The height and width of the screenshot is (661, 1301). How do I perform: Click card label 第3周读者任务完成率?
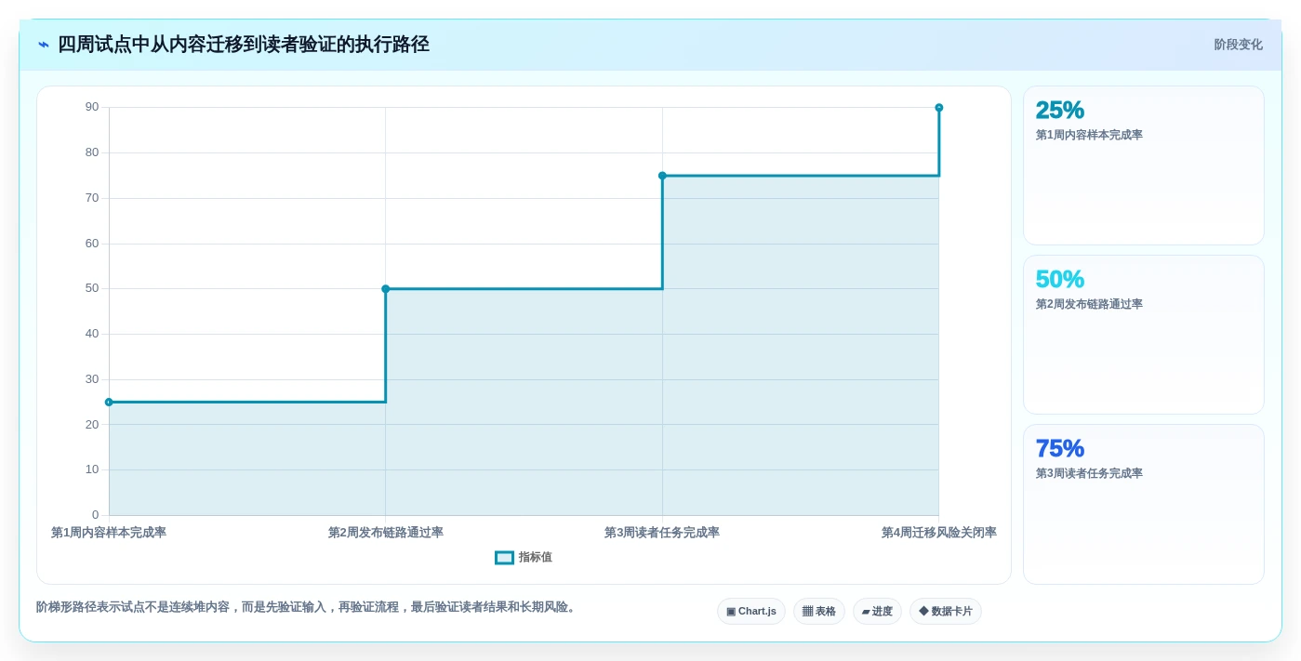(1089, 474)
